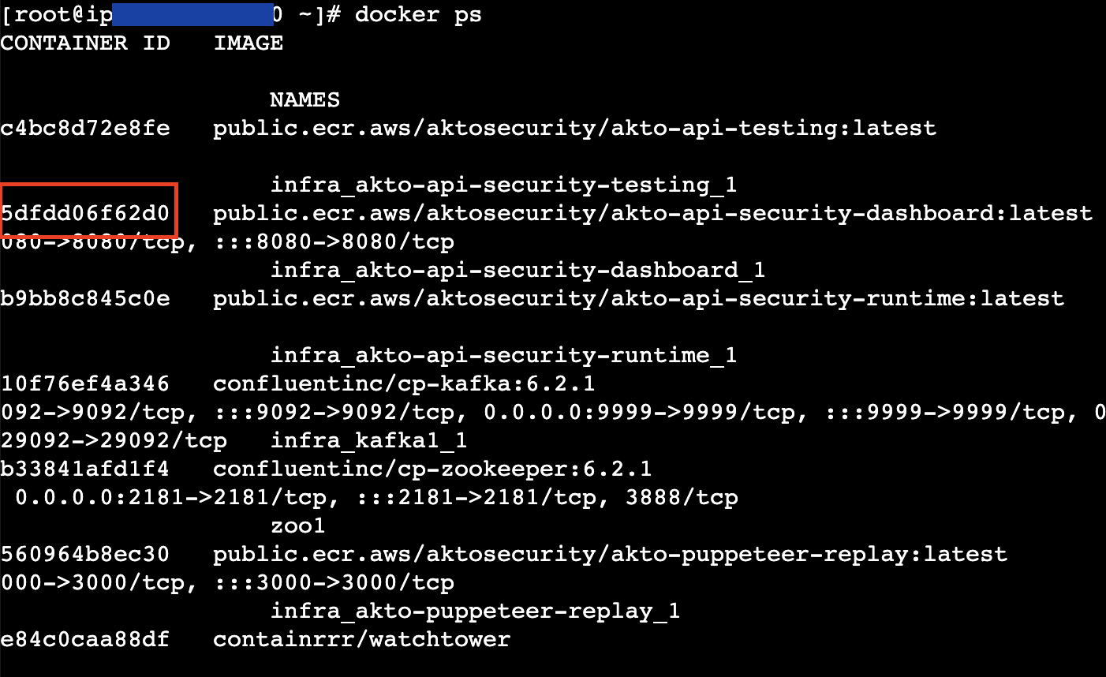The height and width of the screenshot is (677, 1106).
Task: Click the confluentinc/cp-zookeeper:6.2.1 image text
Action: pos(432,469)
